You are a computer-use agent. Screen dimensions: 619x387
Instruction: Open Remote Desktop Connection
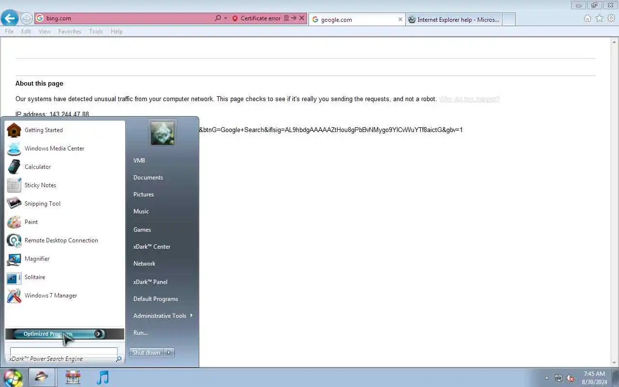click(64, 240)
